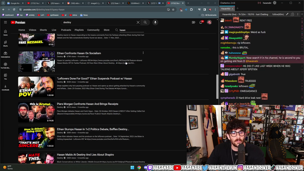Open 'Leftovers Done For Good?' video title
The image size is (304, 171).
pos(95,78)
